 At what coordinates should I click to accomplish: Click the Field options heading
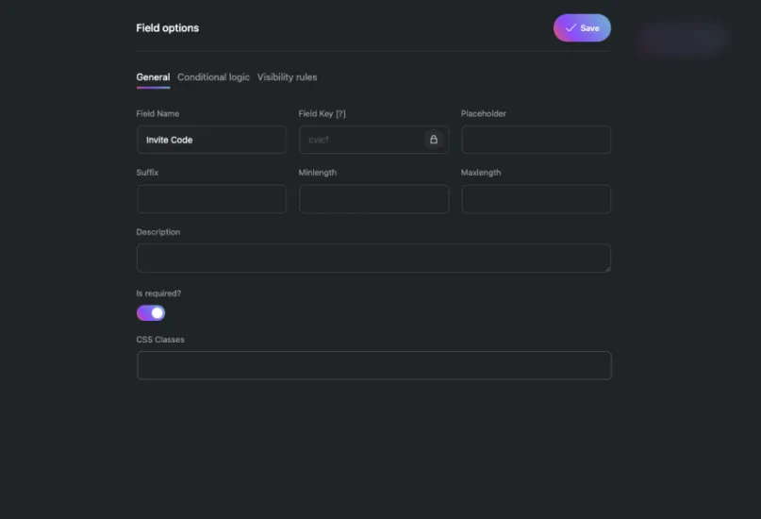tap(168, 28)
